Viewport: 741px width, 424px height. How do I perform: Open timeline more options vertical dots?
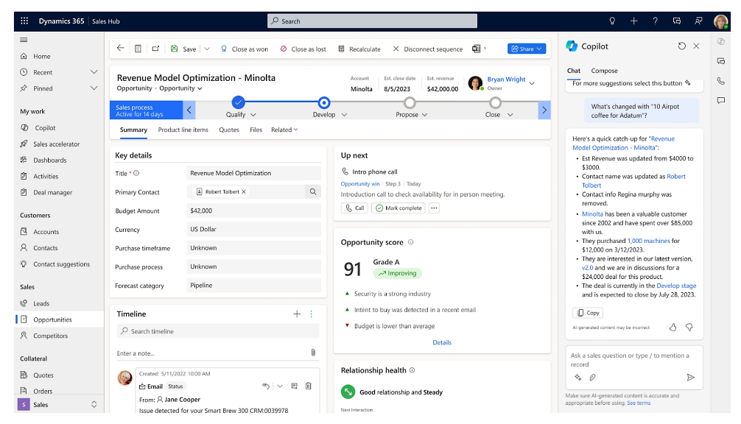[312, 314]
